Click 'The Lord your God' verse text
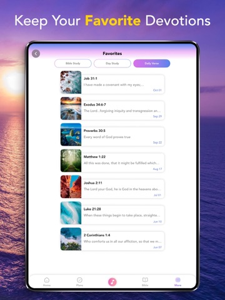The image size is (225, 300). 122,189
